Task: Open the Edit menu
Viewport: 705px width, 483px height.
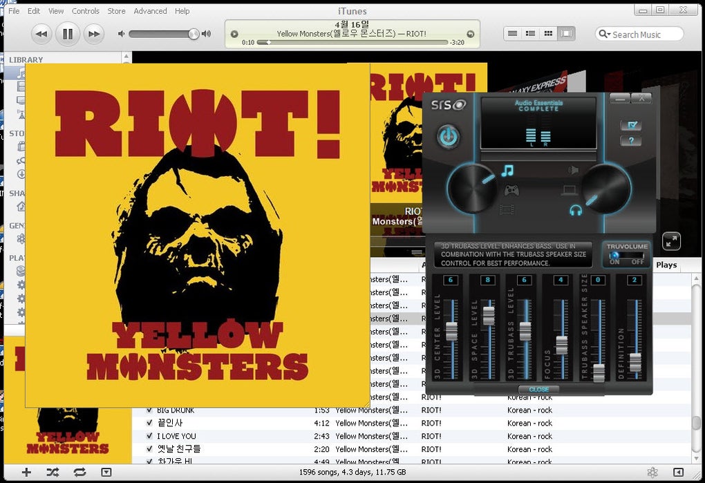Action: click(x=34, y=11)
